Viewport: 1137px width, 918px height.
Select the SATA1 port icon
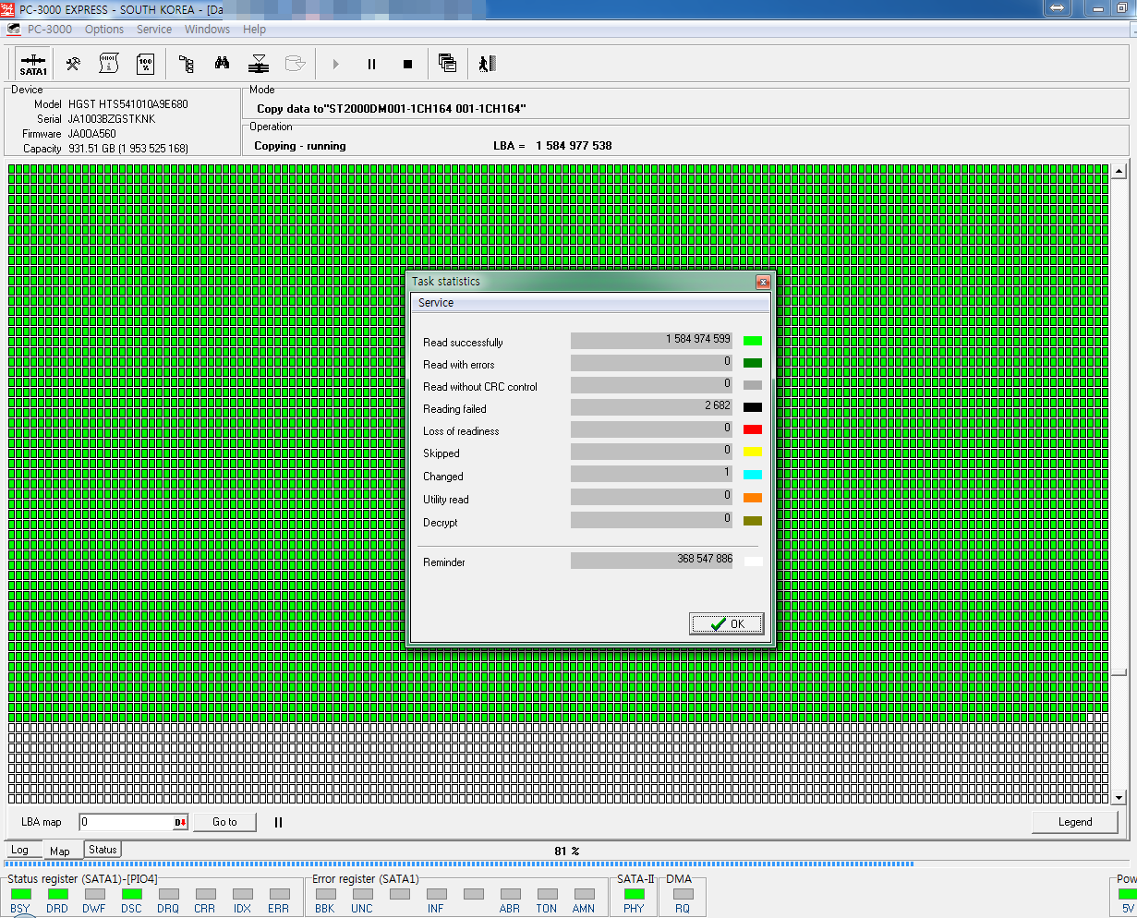pos(33,64)
